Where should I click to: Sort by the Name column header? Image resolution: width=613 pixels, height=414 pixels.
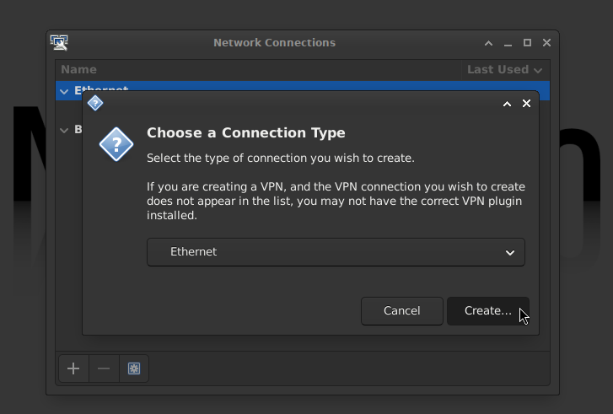(x=258, y=70)
